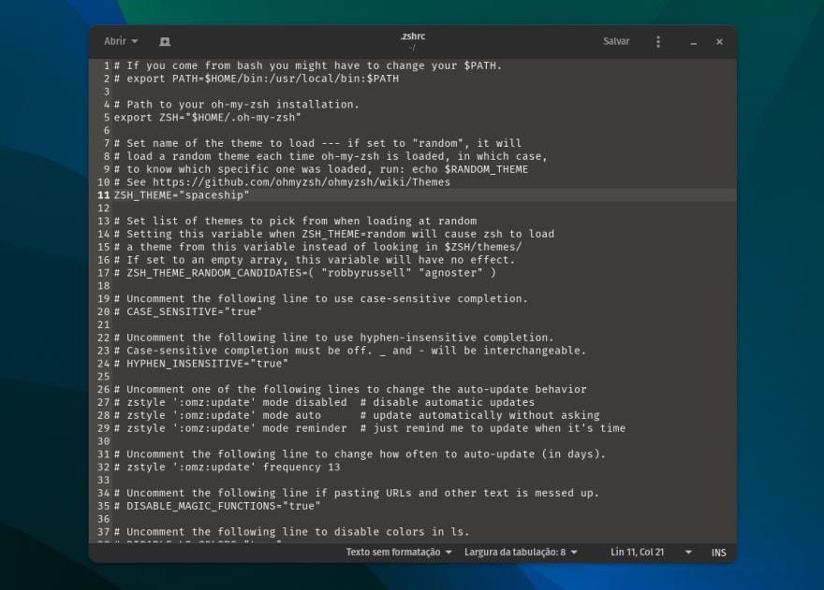The width and height of the screenshot is (824, 590).
Task: Click the new document icon
Action: coord(165,41)
